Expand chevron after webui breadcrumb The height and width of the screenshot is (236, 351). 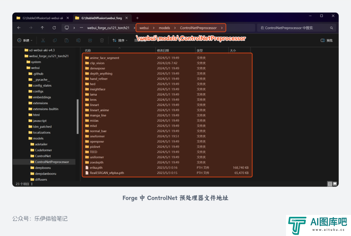coord(153,28)
